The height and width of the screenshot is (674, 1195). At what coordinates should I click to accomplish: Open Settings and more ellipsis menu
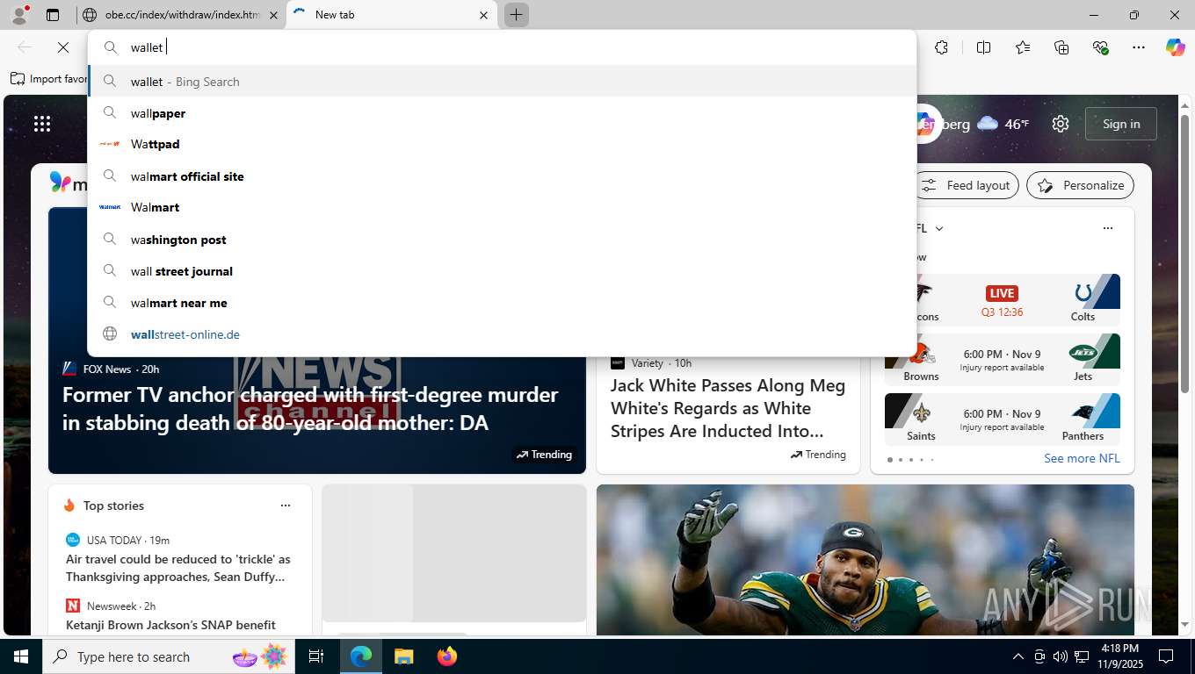[x=1139, y=47]
